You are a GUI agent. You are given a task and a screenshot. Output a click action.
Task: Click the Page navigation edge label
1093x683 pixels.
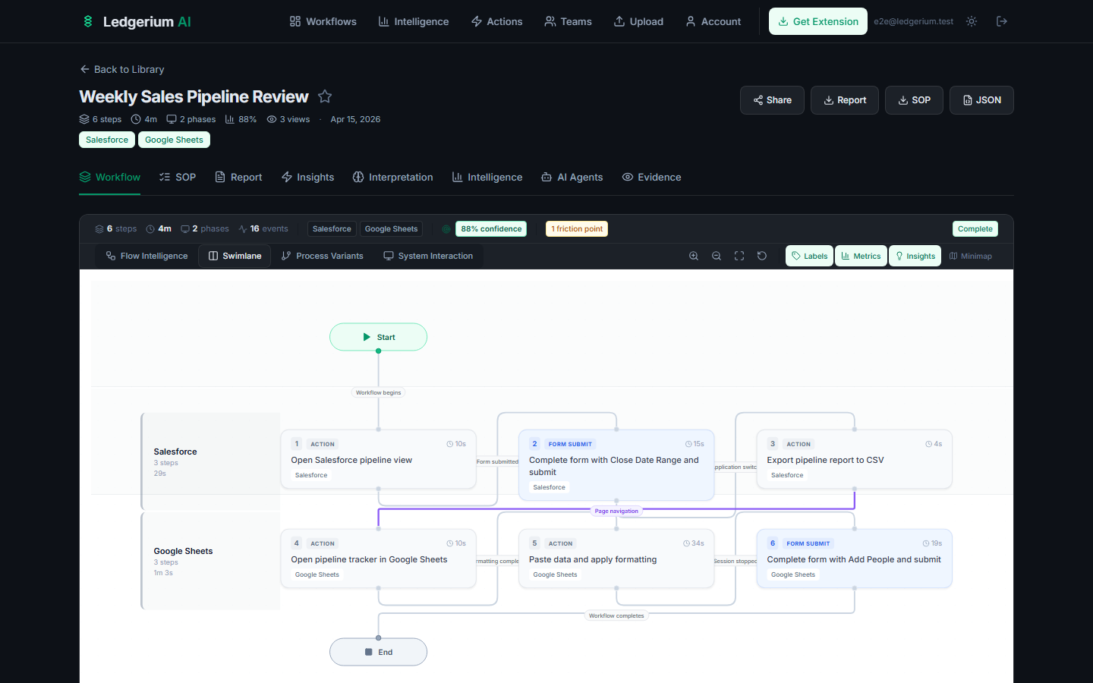(616, 511)
